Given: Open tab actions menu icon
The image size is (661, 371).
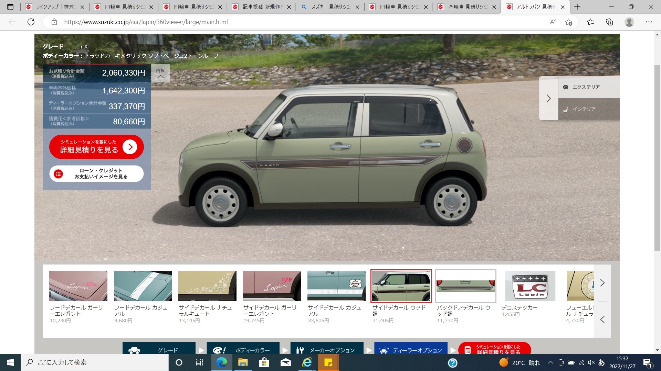Looking at the screenshot, I should pyautogui.click(x=10, y=7).
